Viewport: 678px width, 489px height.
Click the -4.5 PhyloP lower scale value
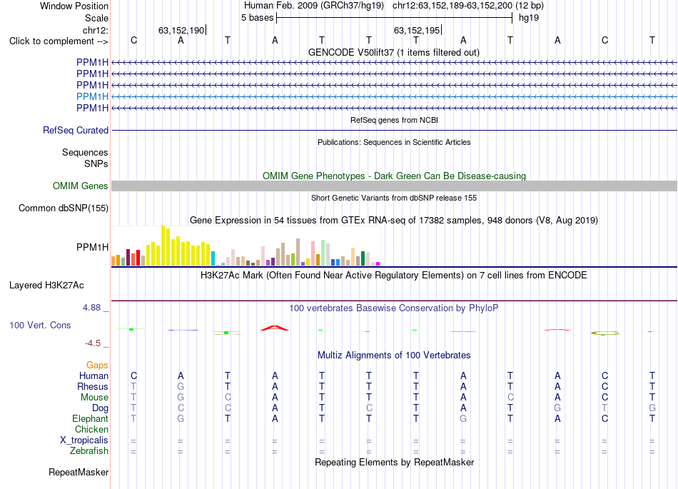click(x=93, y=343)
